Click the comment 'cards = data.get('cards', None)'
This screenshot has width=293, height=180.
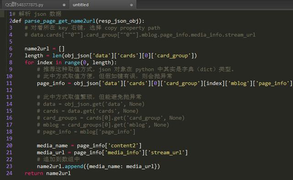coord(87,111)
